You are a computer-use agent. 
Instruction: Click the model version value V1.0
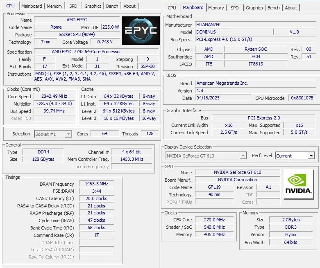coord(295,32)
